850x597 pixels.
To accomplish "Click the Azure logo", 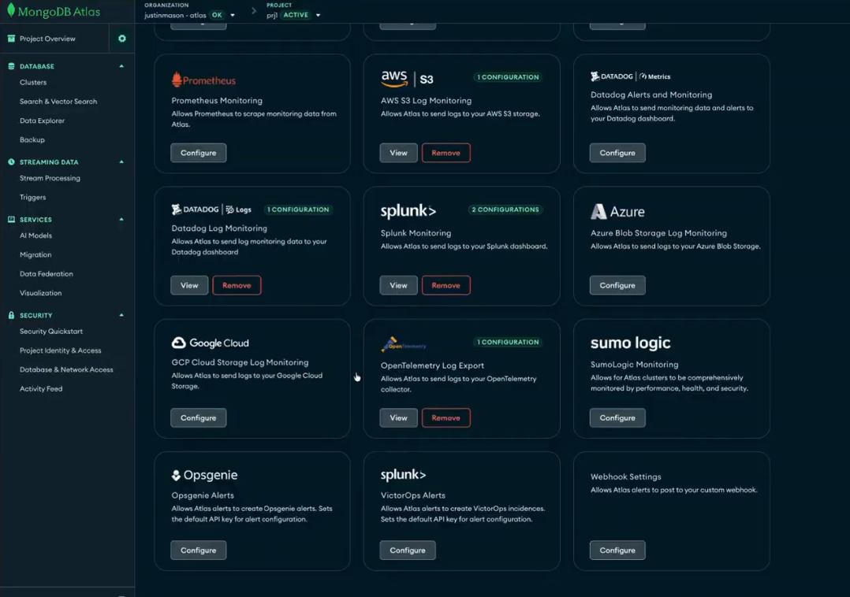I will coord(617,211).
